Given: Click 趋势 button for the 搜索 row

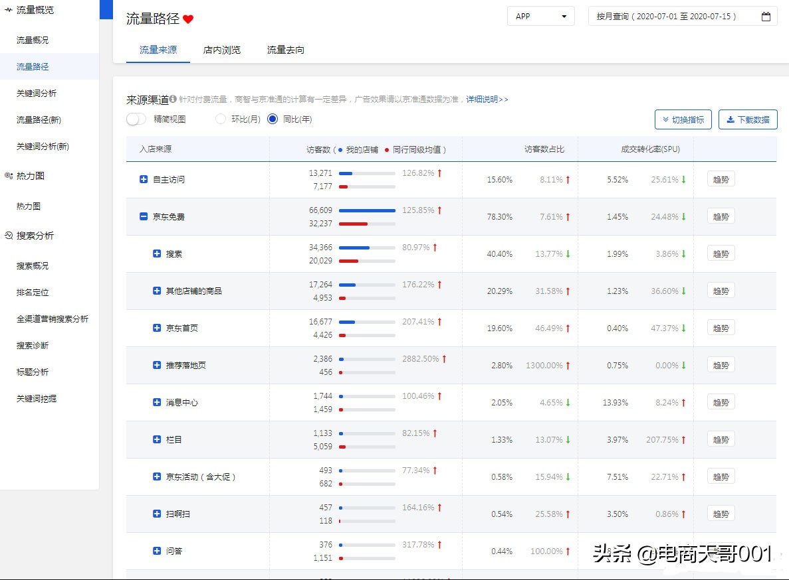Looking at the screenshot, I should (x=720, y=254).
